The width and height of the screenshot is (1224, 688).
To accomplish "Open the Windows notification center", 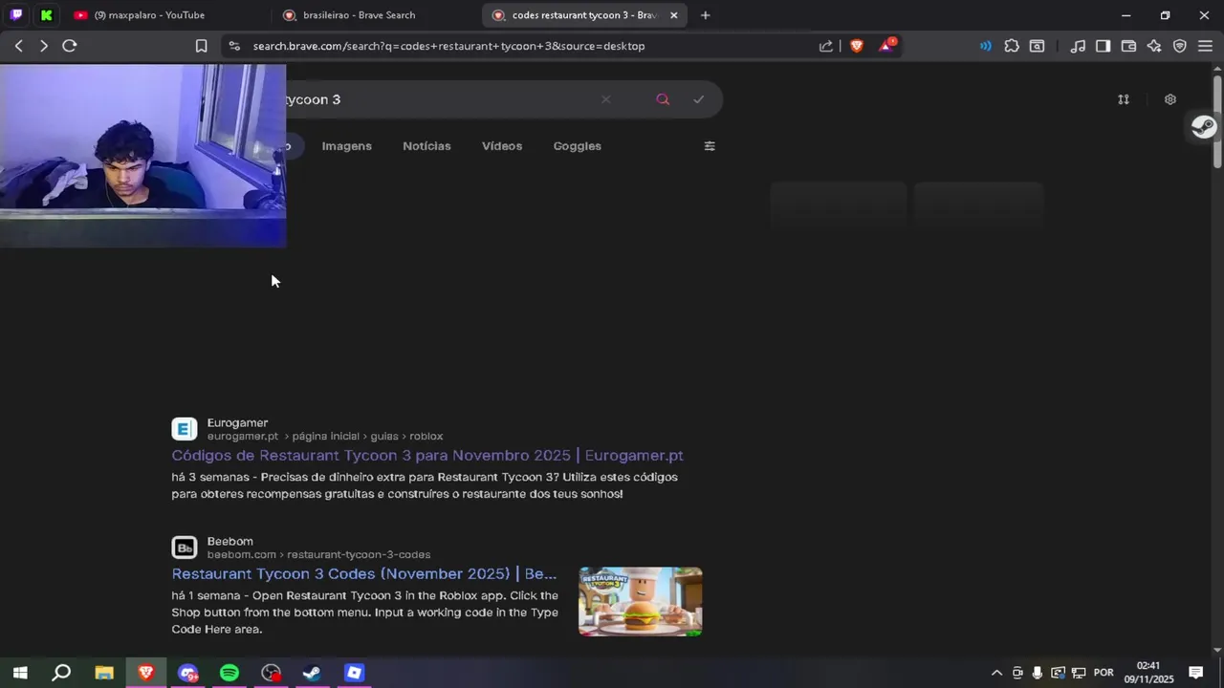I will (x=1195, y=673).
